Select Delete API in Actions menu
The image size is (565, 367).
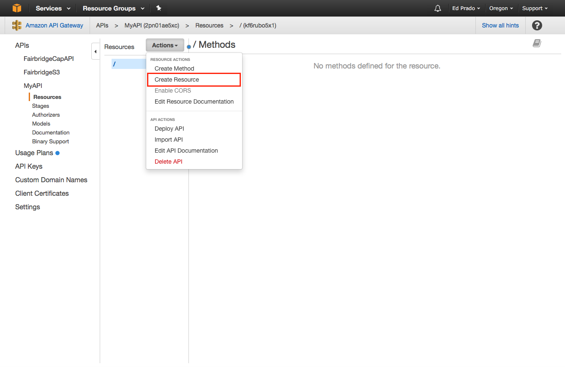tap(168, 162)
